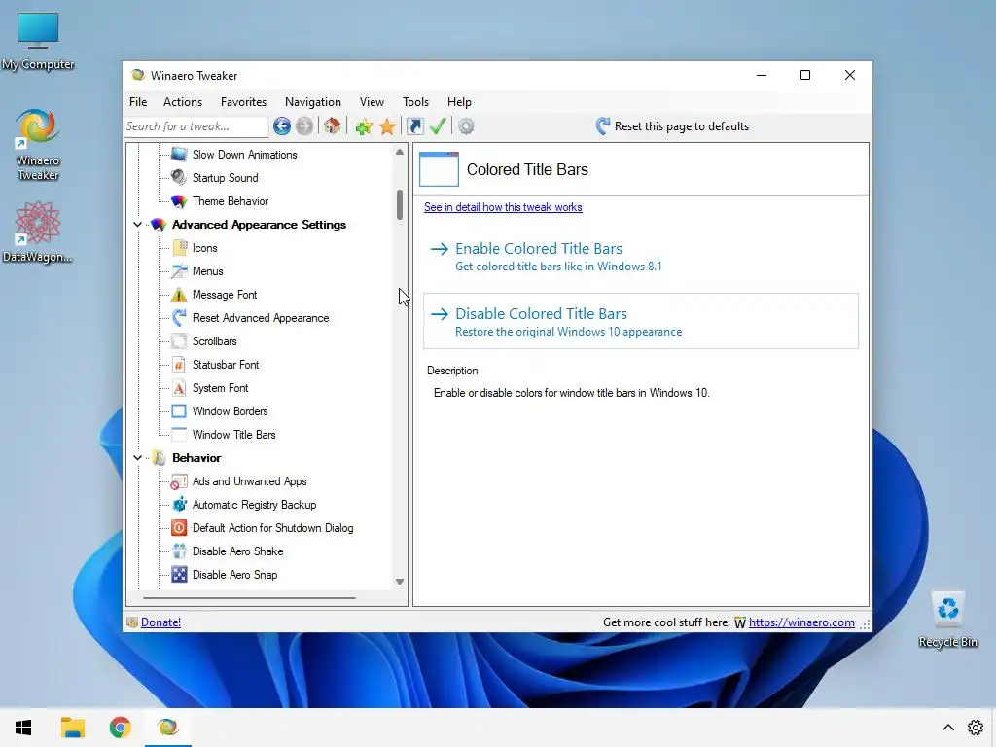Click Enable Colored Title Bars
Viewport: 996px width, 747px height.
coord(641,256)
